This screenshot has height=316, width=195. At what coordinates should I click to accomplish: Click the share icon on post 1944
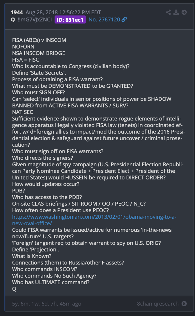tap(168, 12)
